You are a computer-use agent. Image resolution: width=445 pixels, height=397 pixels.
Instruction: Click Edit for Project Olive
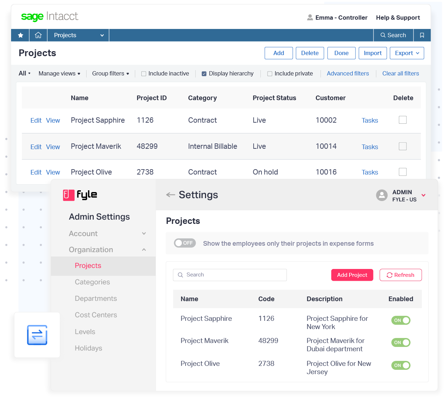click(36, 172)
